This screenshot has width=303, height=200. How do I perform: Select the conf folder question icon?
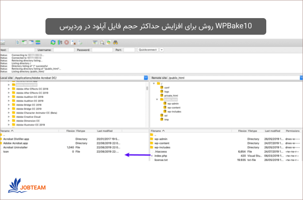point(162,88)
